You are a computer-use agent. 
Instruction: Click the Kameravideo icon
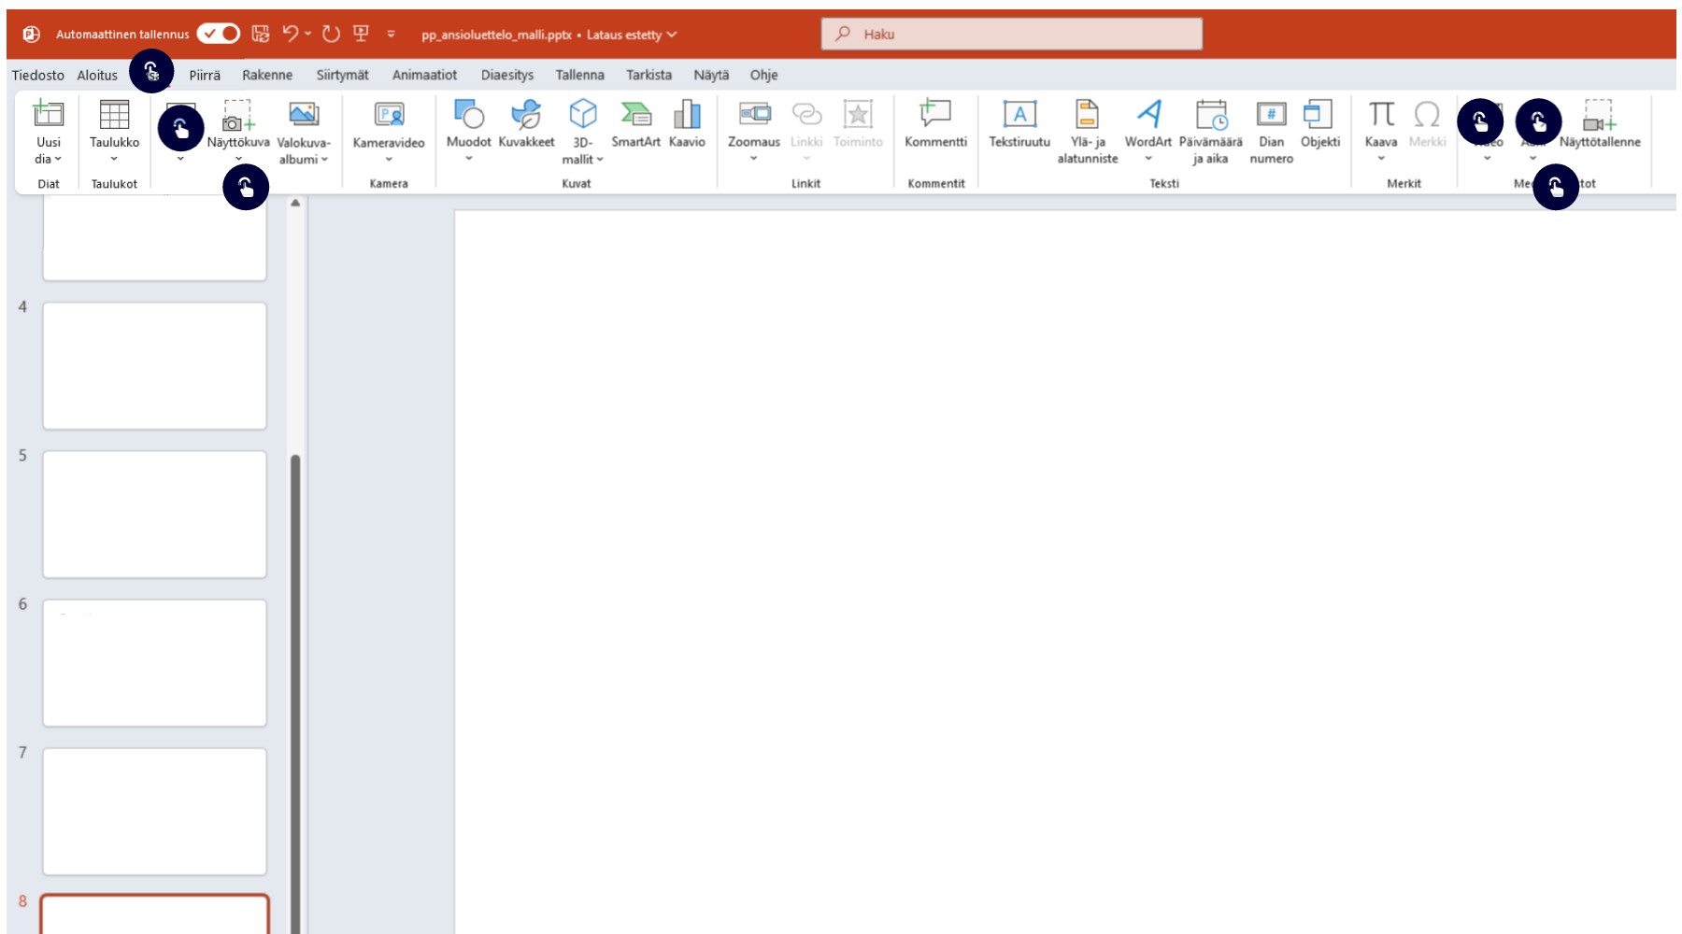(x=389, y=115)
